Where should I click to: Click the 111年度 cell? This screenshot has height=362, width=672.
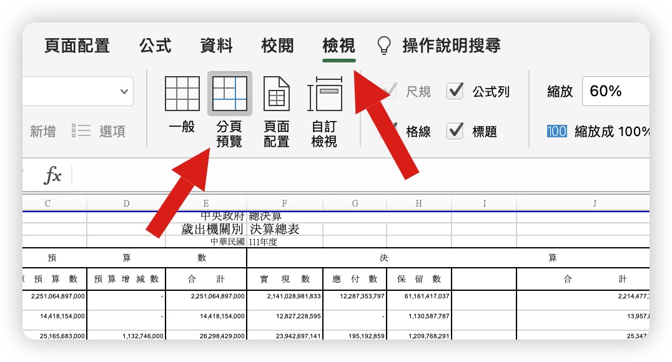[x=263, y=242]
